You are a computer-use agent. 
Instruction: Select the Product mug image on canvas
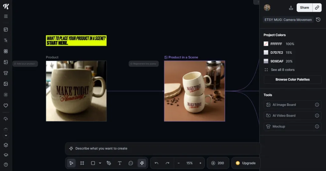(76, 91)
